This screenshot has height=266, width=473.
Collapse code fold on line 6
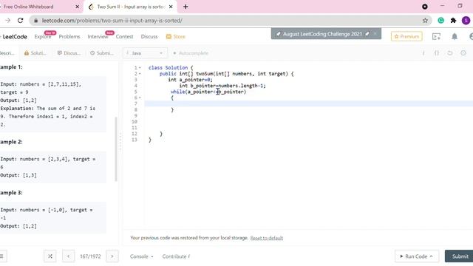(140, 98)
